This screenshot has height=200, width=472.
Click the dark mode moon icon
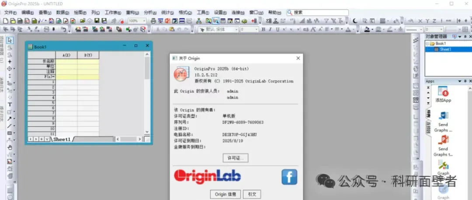click(355, 21)
